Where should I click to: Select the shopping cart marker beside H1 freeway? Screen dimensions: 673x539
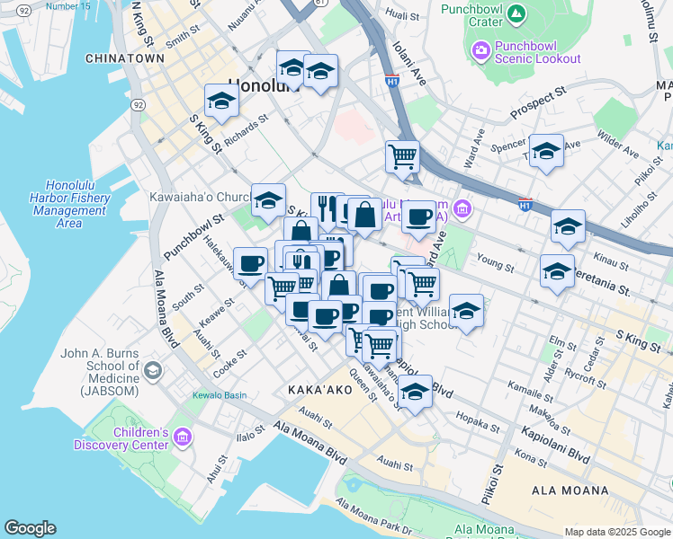click(x=402, y=156)
